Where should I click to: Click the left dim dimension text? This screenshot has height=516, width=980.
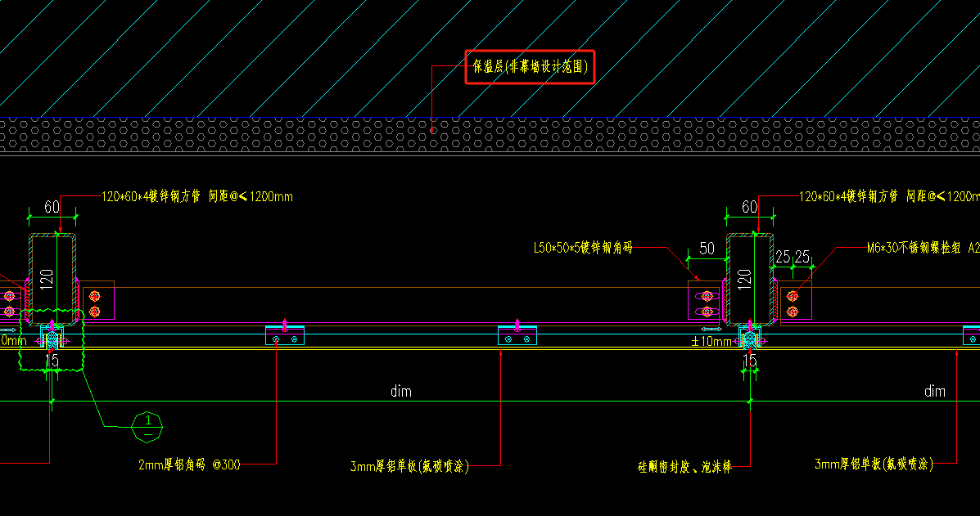click(x=400, y=392)
